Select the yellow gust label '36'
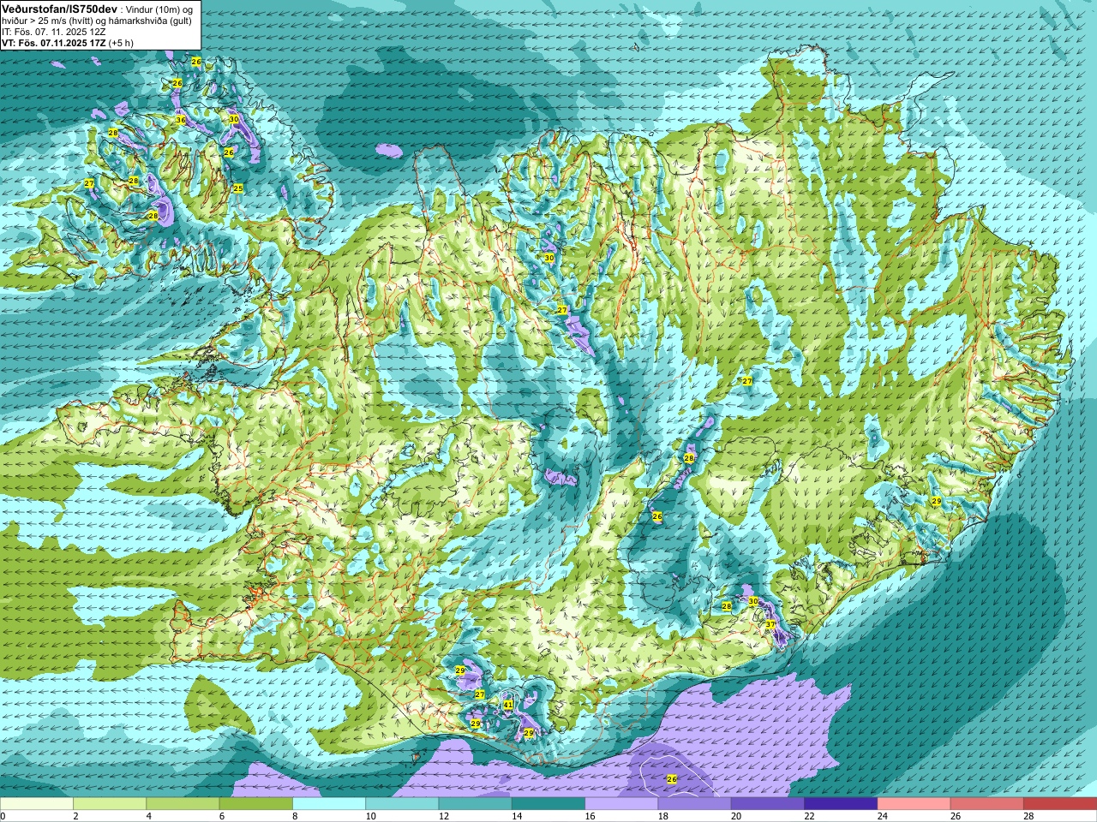 coord(181,120)
